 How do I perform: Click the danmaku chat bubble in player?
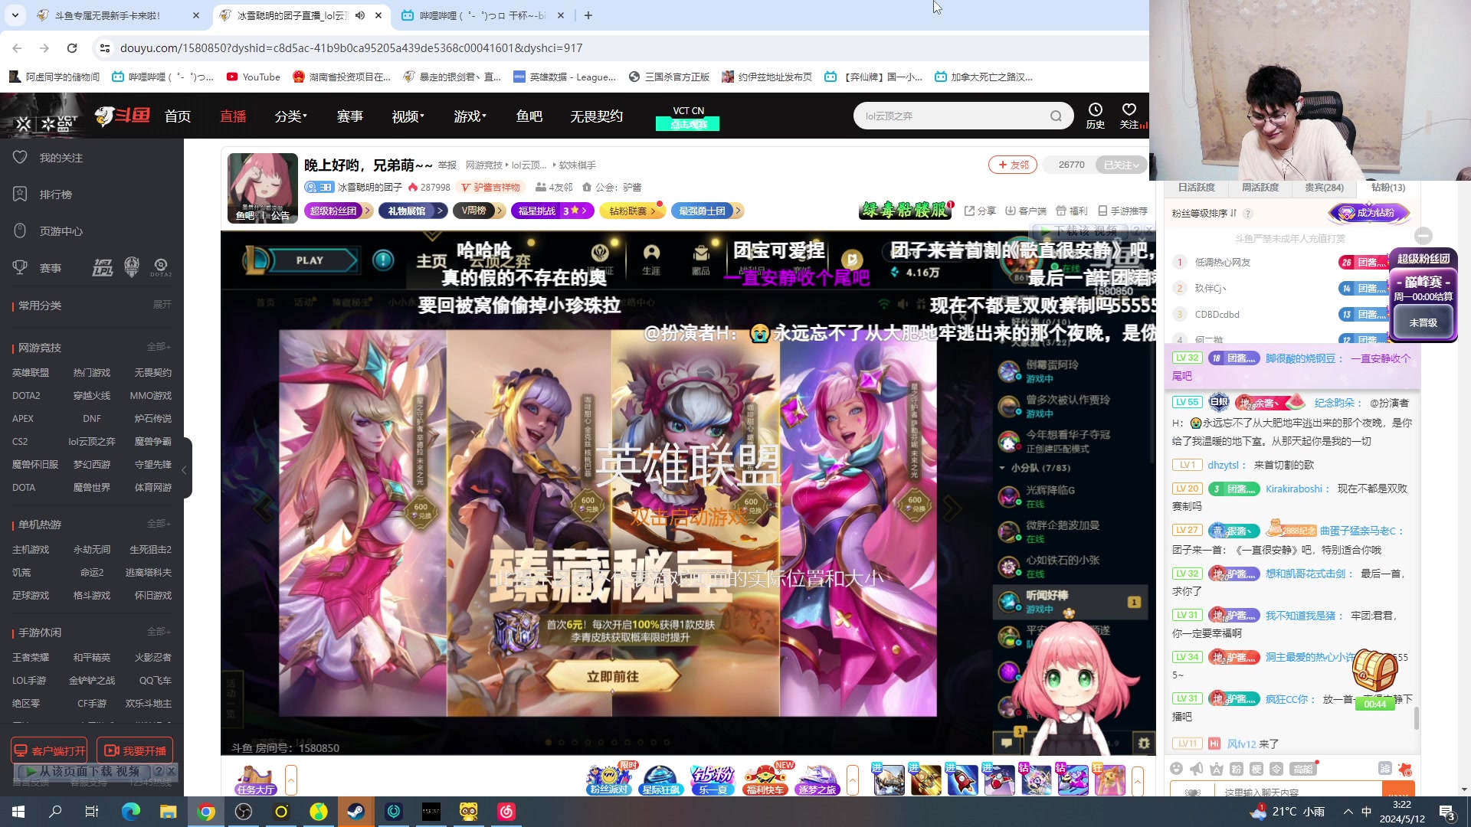click(x=1007, y=743)
